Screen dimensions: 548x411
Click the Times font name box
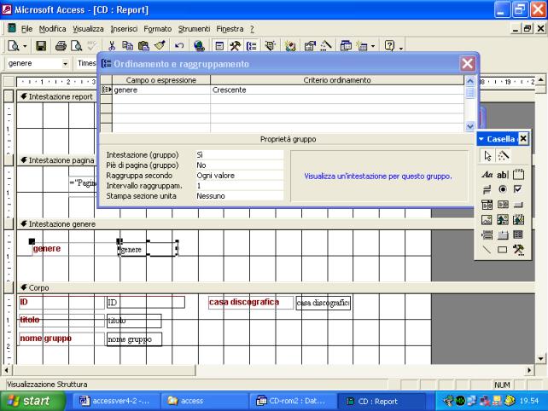click(86, 63)
